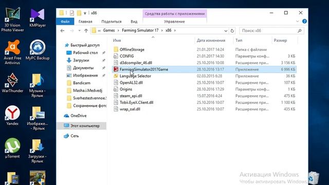
Task: Switch to the Вид ribbon tab
Action: pos(134,22)
